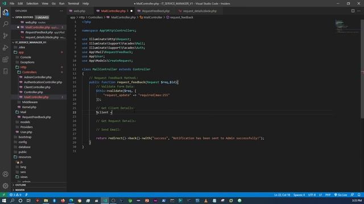Click the minimap code overview
Screen dimensions: 364x204
point(347,27)
